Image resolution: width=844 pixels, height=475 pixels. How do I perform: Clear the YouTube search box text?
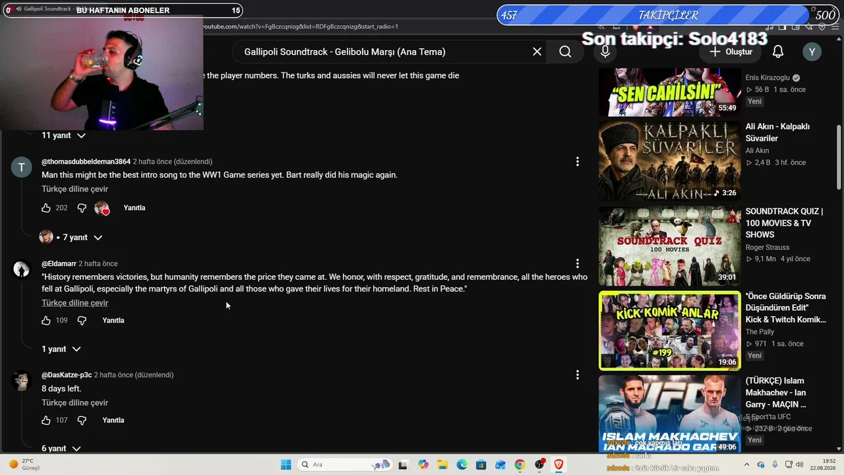[x=537, y=51]
